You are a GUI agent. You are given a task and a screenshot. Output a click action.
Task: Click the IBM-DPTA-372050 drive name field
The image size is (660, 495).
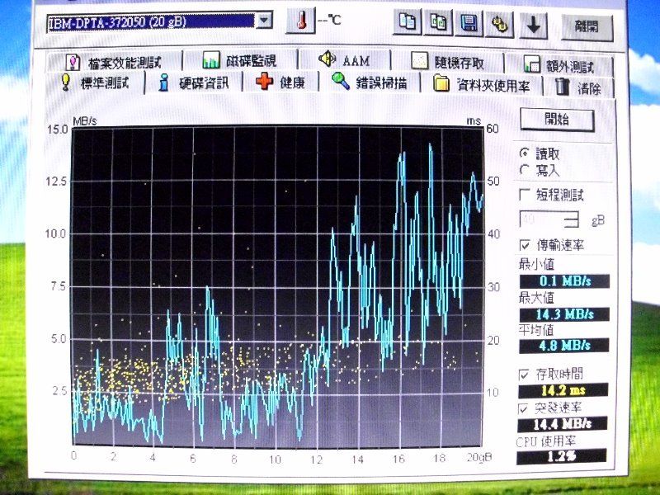151,21
